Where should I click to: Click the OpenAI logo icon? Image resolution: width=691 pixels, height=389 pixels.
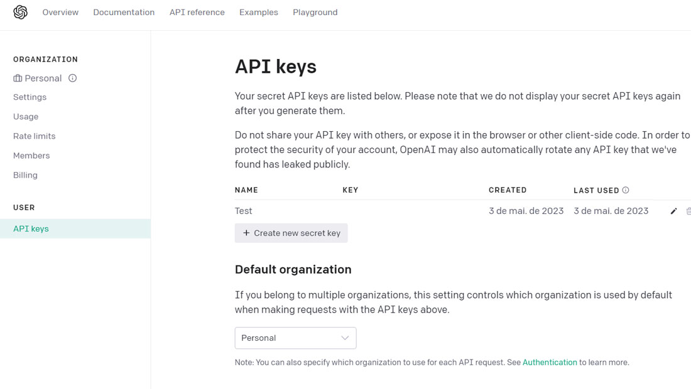[20, 13]
